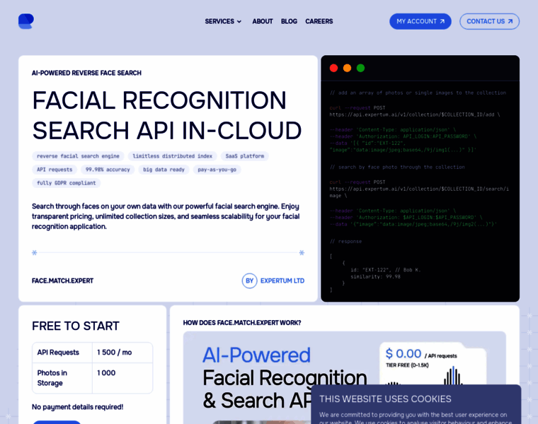Click the 'AI-Powered Reverse Face Search' heading
The height and width of the screenshot is (424, 538).
(86, 73)
